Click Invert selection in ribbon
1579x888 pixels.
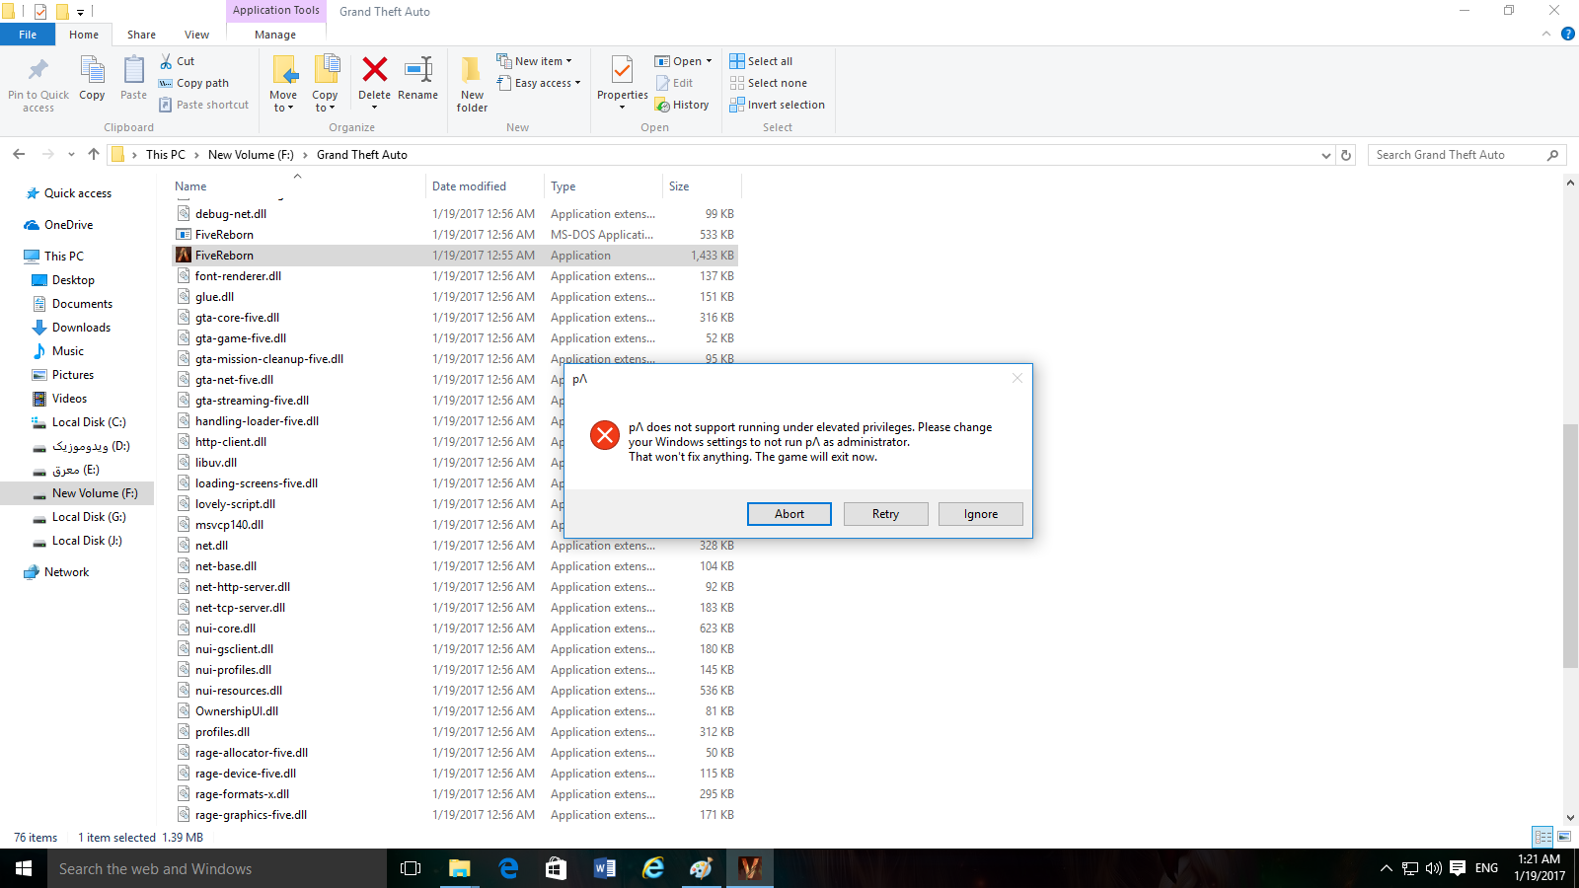click(777, 105)
